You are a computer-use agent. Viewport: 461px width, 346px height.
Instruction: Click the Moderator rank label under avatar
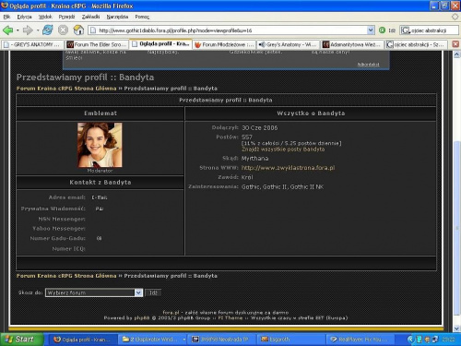100,171
